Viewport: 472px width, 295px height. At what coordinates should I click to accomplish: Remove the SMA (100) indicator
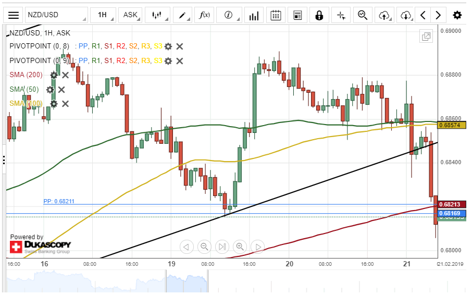click(x=65, y=104)
